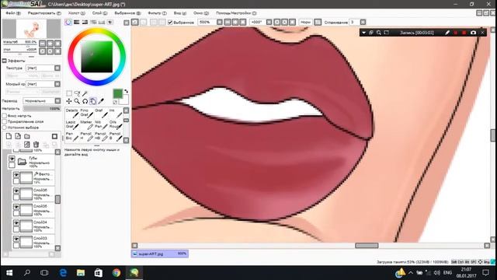This screenshot has height=280, width=497.
Task: Enable Источник выбора option
Action: [x=5, y=128]
